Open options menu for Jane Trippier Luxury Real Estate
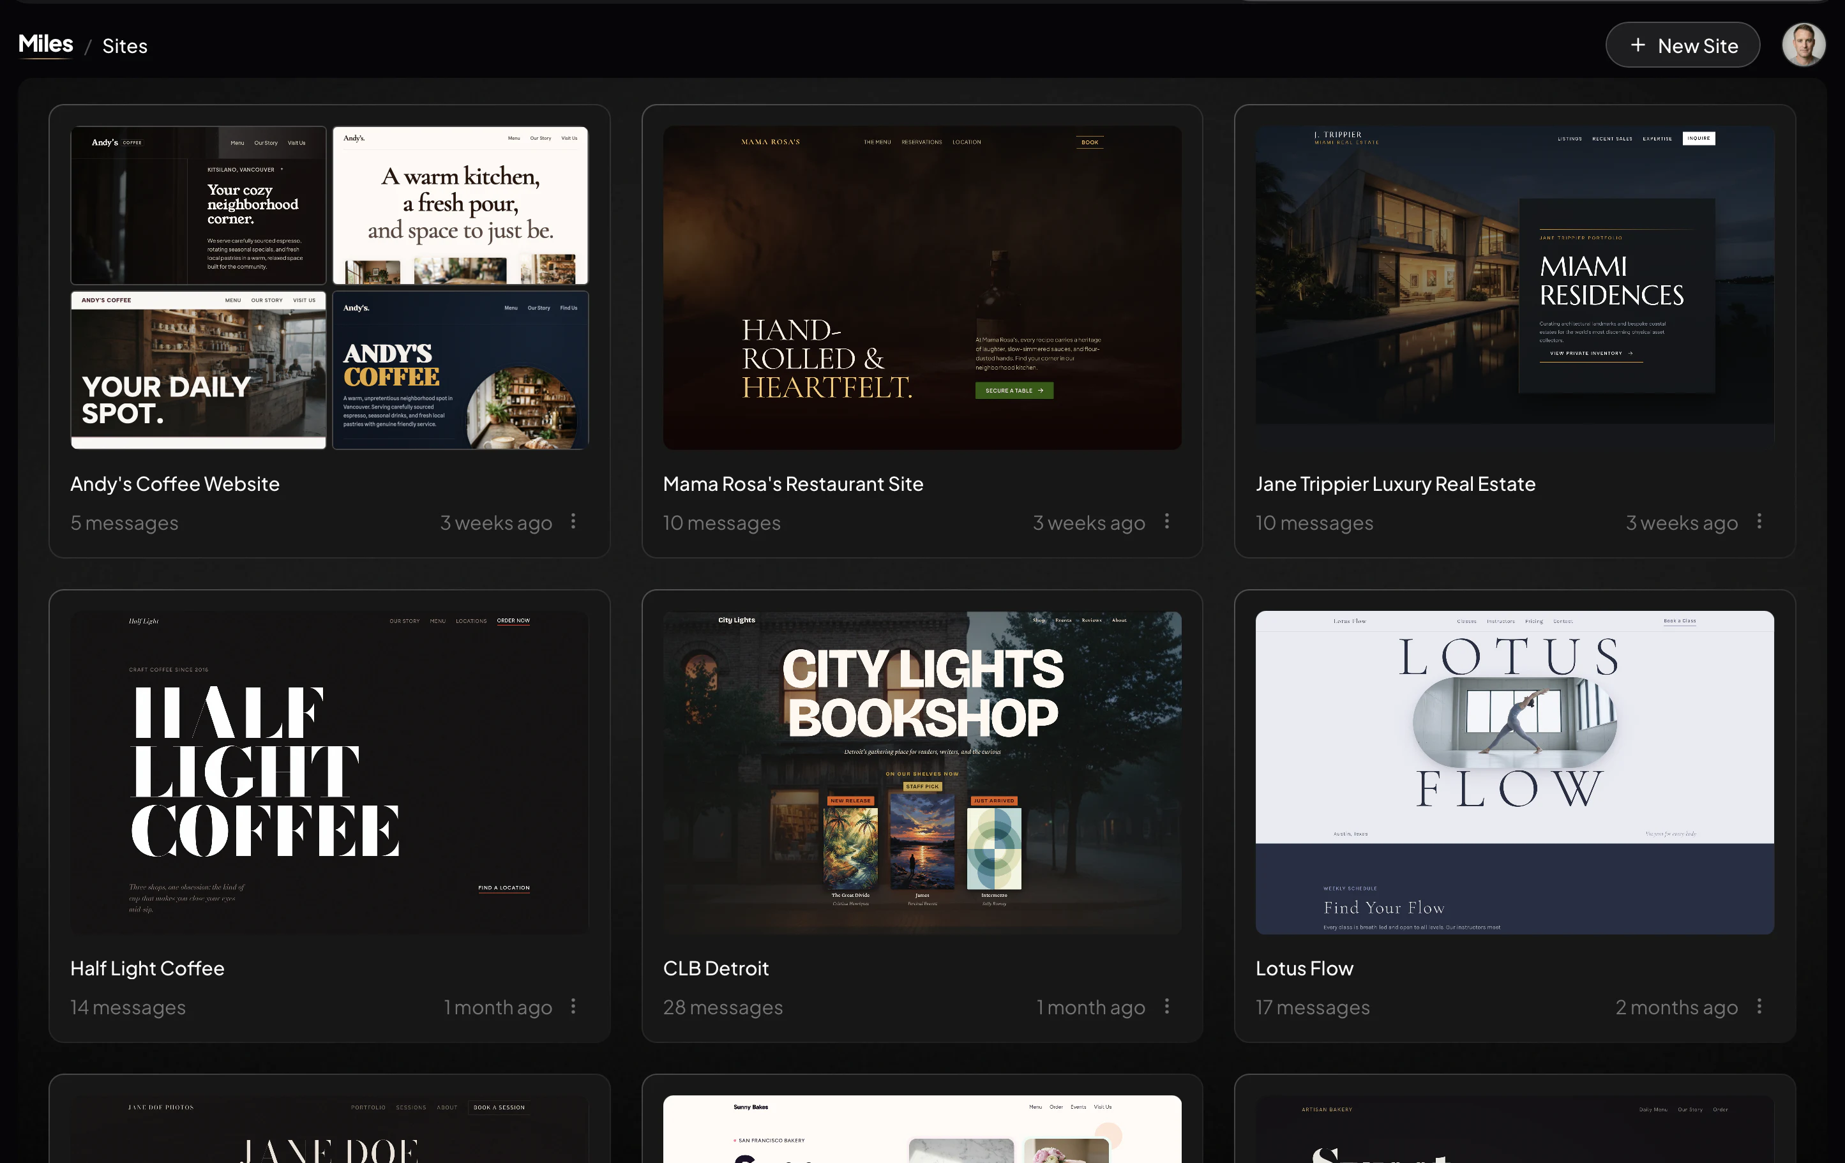This screenshot has width=1845, height=1163. click(x=1759, y=521)
